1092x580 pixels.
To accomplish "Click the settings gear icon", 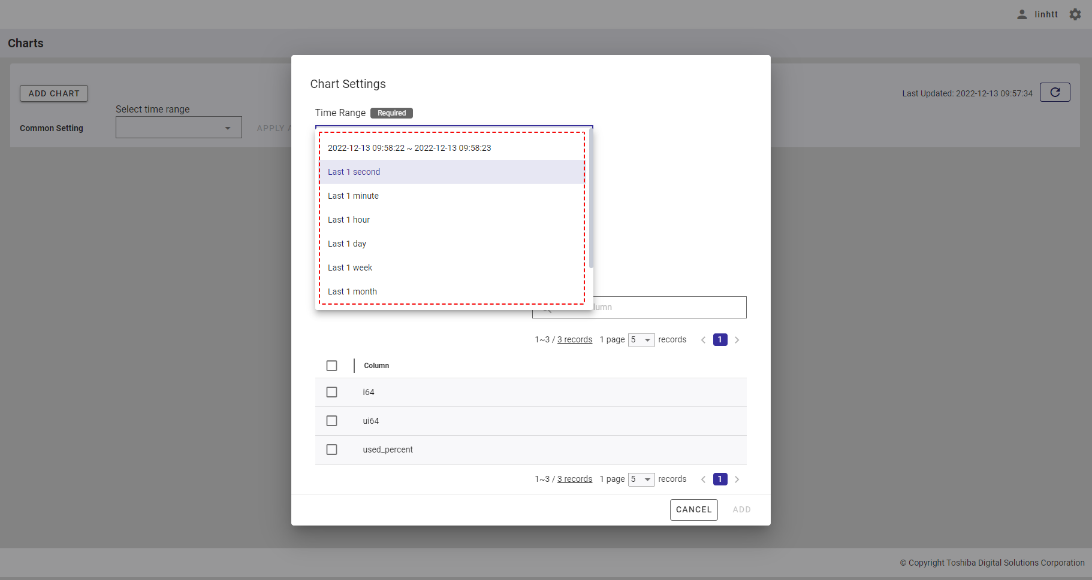I will click(x=1075, y=14).
